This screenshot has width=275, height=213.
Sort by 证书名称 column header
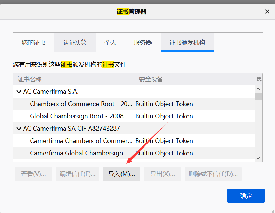pyautogui.click(x=74, y=79)
